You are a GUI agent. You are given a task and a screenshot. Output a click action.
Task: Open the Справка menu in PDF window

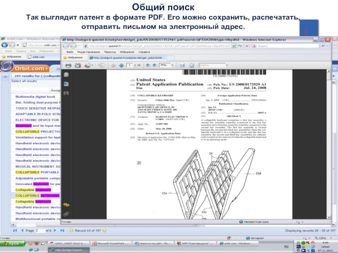[144, 51]
